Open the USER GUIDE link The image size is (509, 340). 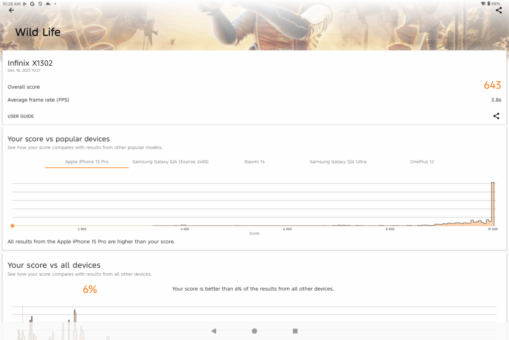point(21,116)
